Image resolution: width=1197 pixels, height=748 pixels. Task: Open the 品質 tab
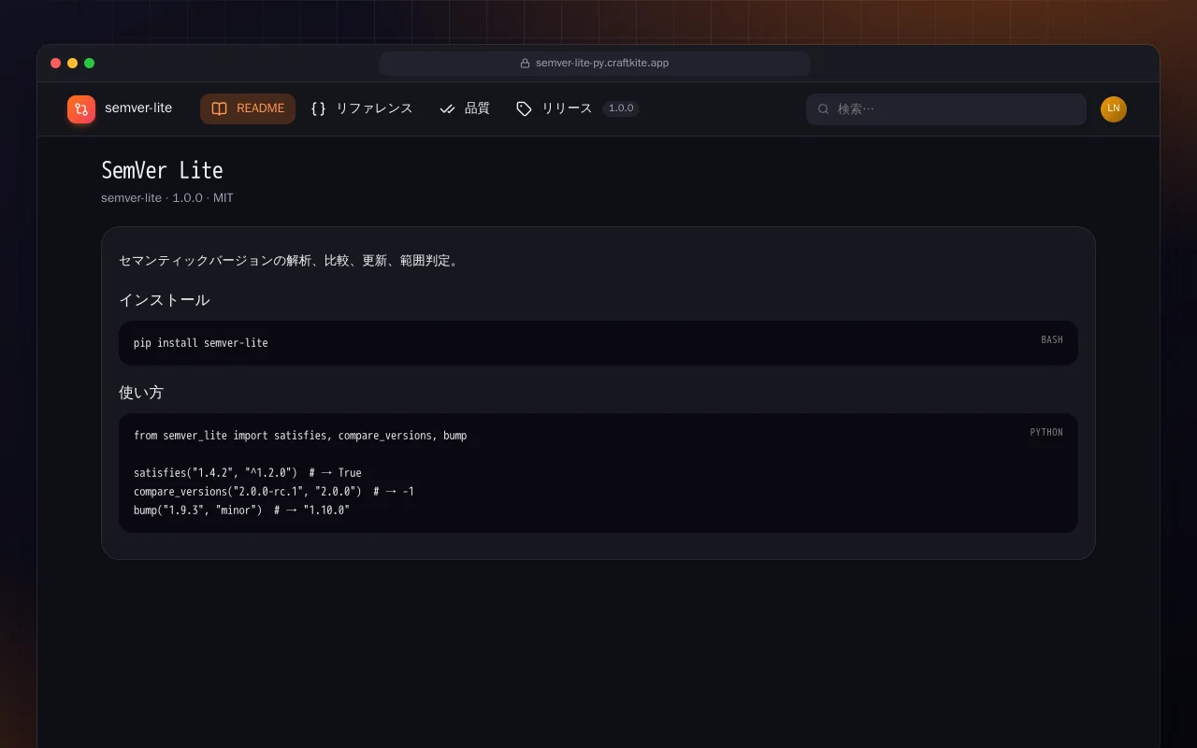464,108
